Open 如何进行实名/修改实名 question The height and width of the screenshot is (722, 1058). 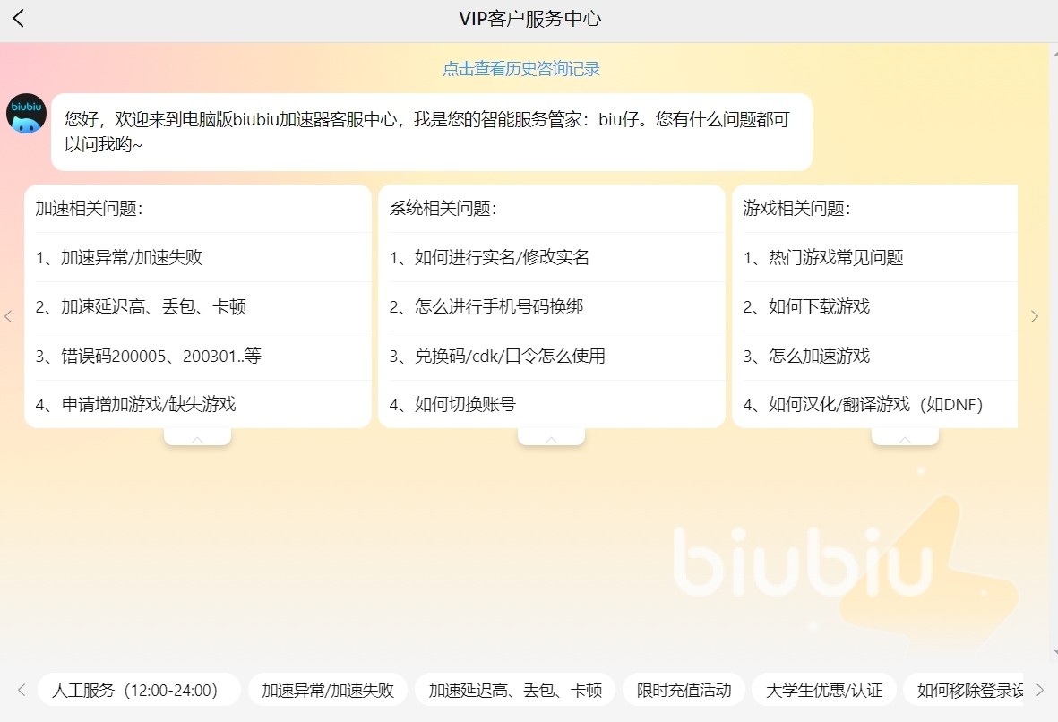pyautogui.click(x=489, y=258)
